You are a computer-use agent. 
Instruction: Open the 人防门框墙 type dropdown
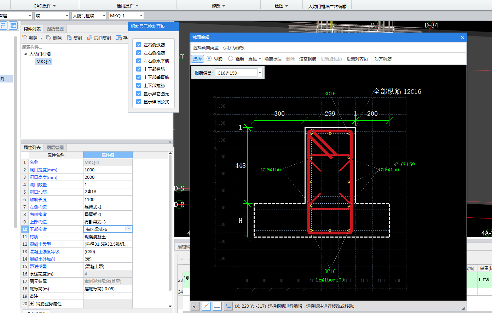pyautogui.click(x=104, y=16)
